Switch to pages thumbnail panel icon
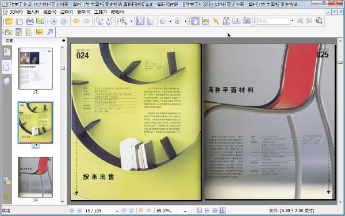 coord(7,67)
